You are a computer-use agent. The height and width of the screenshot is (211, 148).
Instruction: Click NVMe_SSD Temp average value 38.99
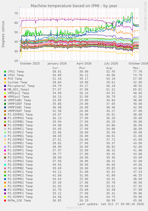coord(111,201)
